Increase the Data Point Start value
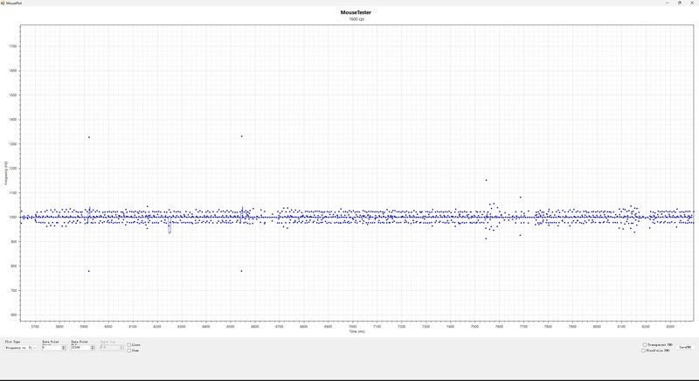699x381 pixels. 64,346
